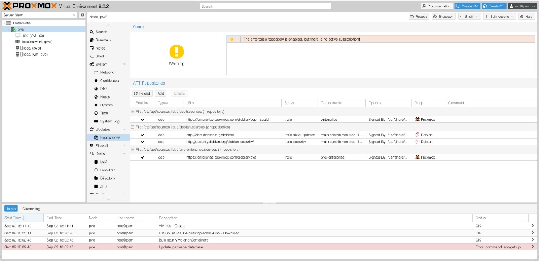Viewport: 539px width, 261px height.
Task: Switch to the Tasks tab
Action: [11, 209]
